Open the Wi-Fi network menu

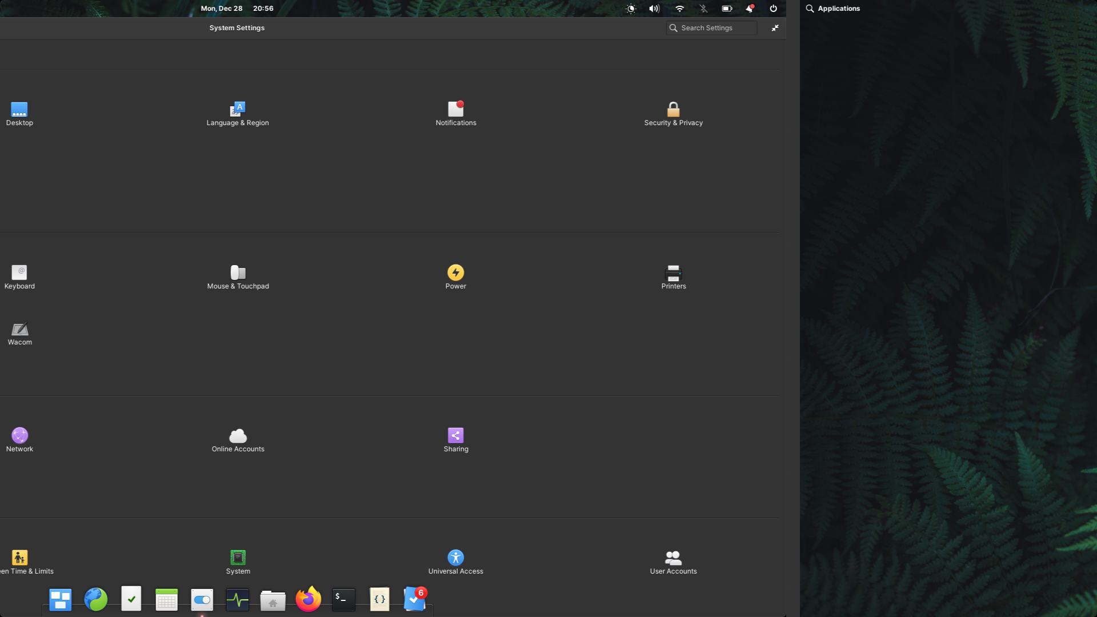[679, 9]
